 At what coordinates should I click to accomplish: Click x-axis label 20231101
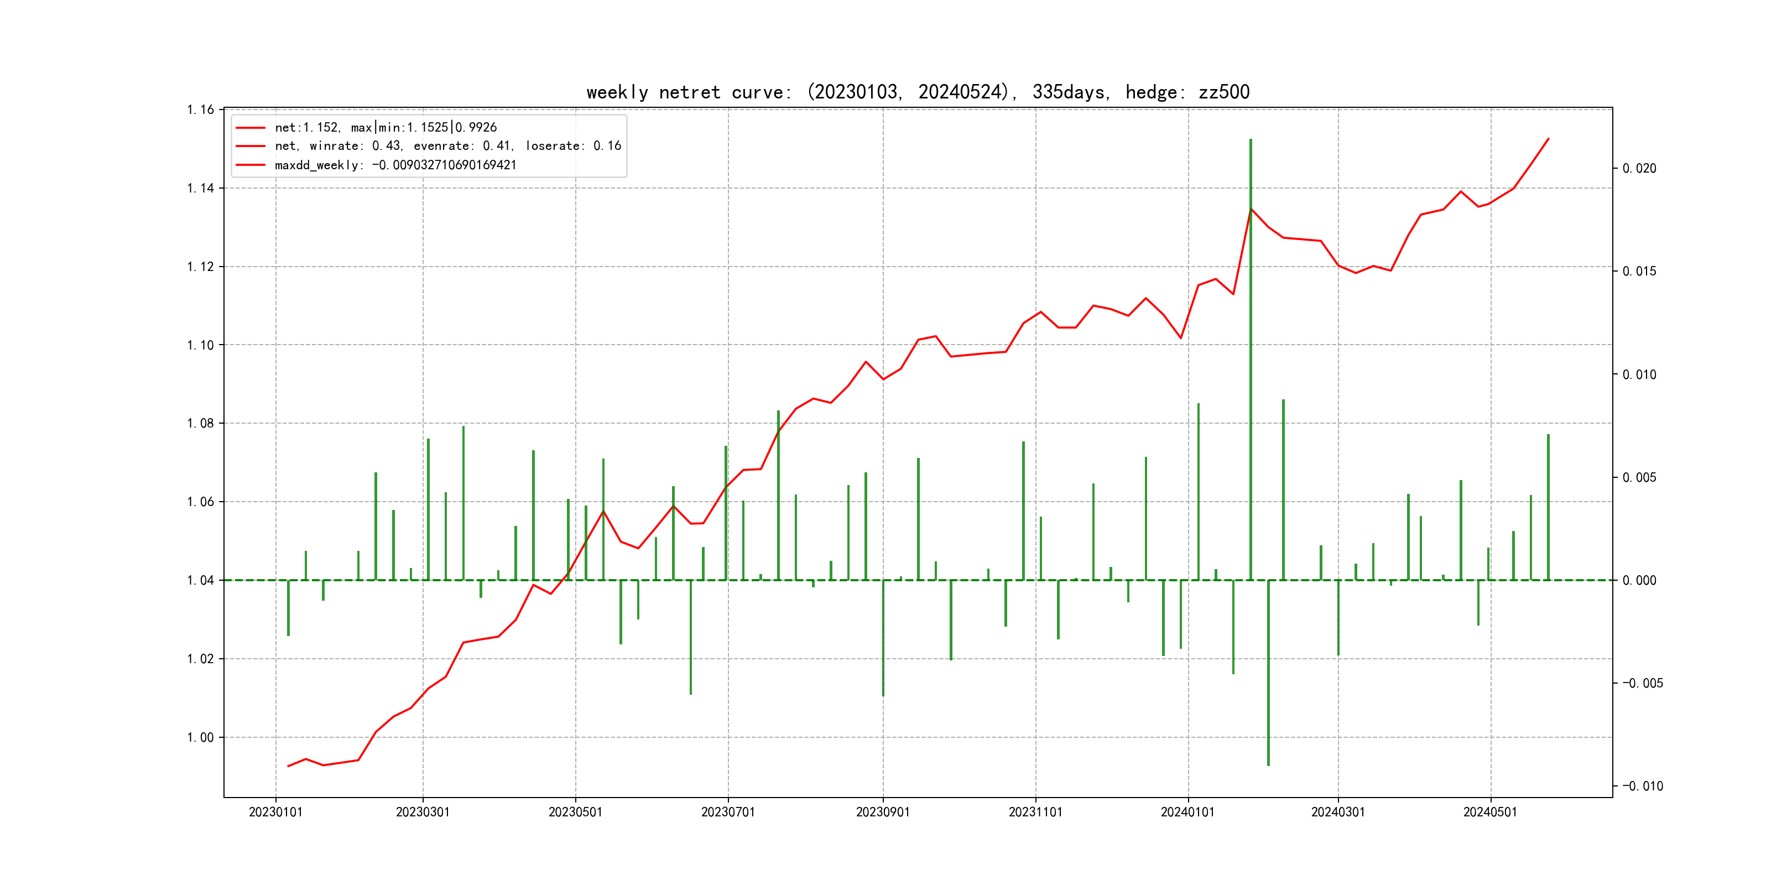[1035, 812]
